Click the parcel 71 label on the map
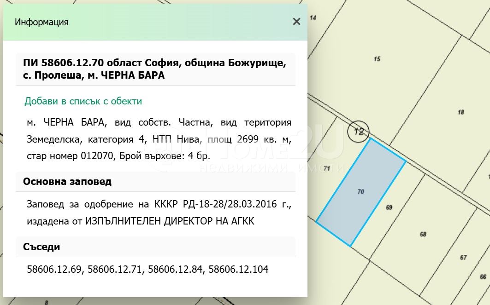Image resolution: width=490 pixels, height=305 pixels. tap(327, 169)
